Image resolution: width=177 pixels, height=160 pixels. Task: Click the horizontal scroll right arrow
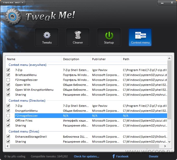[x=165, y=146]
